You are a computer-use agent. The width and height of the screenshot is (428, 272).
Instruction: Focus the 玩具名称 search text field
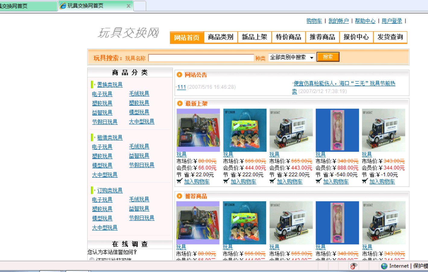201,58
